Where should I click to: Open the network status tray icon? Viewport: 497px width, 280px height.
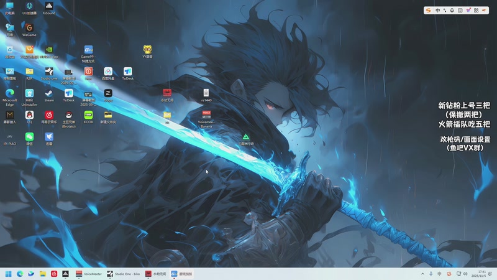(x=458, y=274)
